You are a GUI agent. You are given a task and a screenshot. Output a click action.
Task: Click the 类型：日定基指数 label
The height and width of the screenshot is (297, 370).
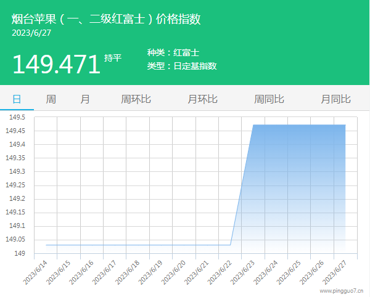[182, 66]
